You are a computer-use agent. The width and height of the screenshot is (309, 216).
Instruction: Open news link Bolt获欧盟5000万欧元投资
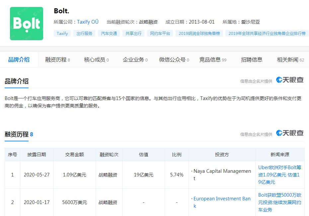(280, 202)
